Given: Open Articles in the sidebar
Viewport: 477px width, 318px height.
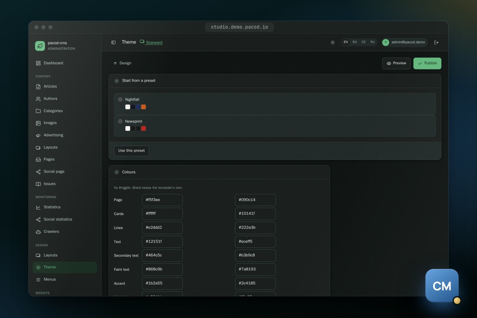Looking at the screenshot, I should click(65, 86).
